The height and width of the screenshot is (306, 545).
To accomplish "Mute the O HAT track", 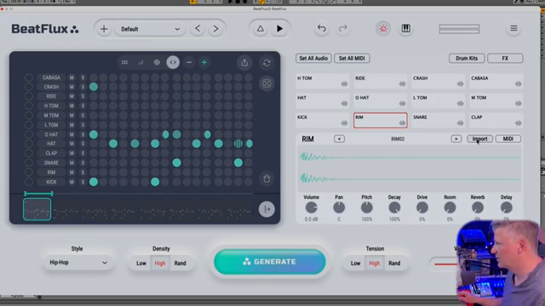I will (72, 134).
